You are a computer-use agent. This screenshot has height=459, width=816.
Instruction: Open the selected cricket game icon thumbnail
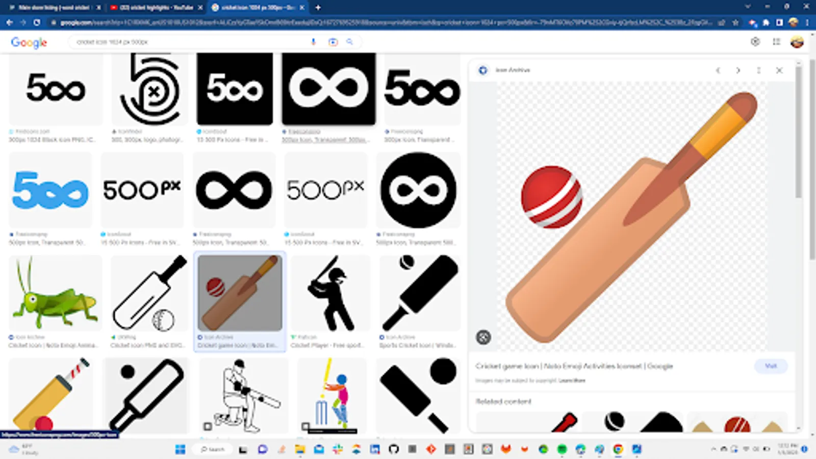[x=240, y=293]
